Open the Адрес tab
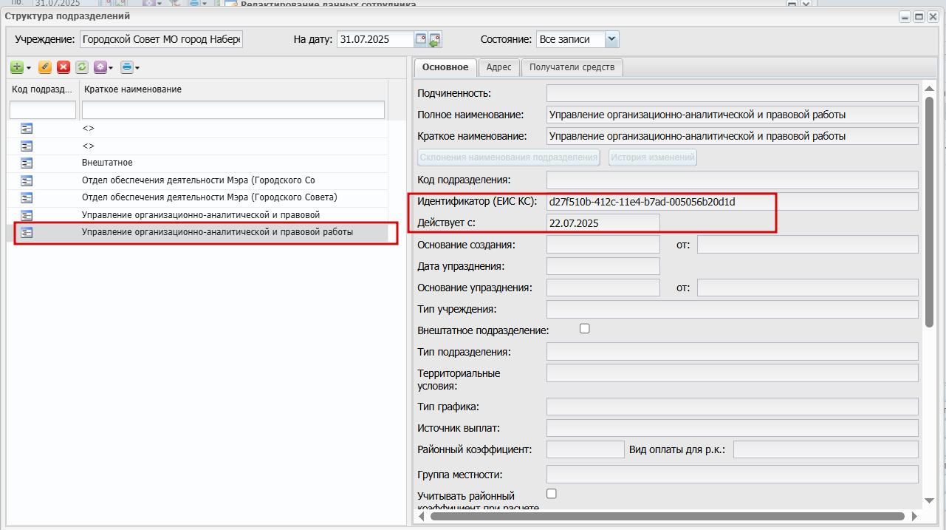946x530 pixels. [x=499, y=67]
